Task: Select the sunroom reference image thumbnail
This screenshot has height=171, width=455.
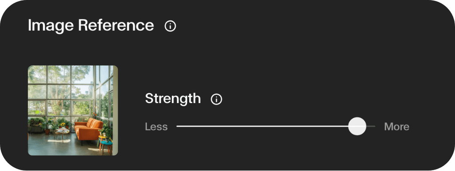Action: coord(73,111)
